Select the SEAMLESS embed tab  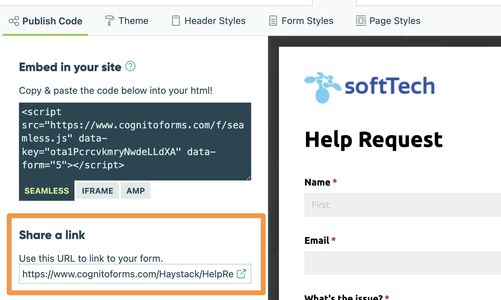(47, 190)
